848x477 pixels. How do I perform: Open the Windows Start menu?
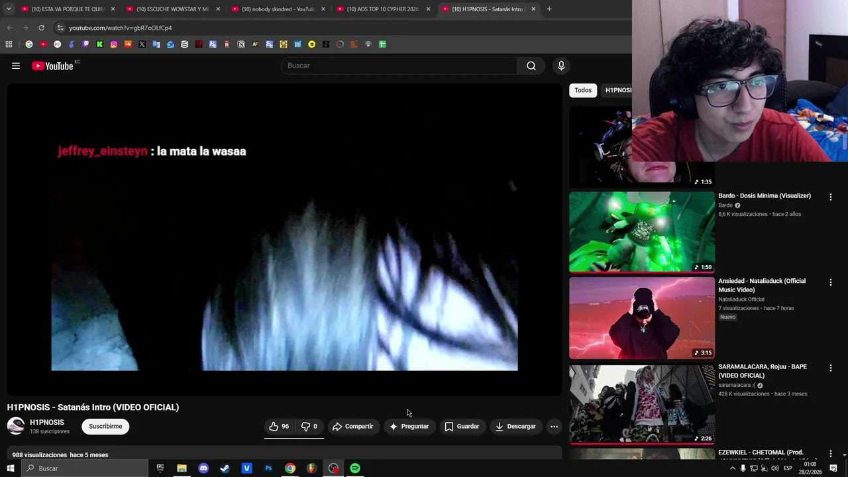[10, 468]
